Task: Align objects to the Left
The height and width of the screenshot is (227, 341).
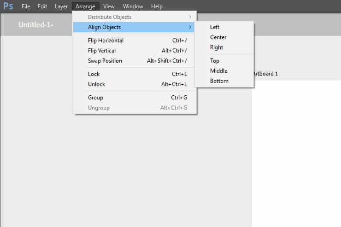Action: 224,27
